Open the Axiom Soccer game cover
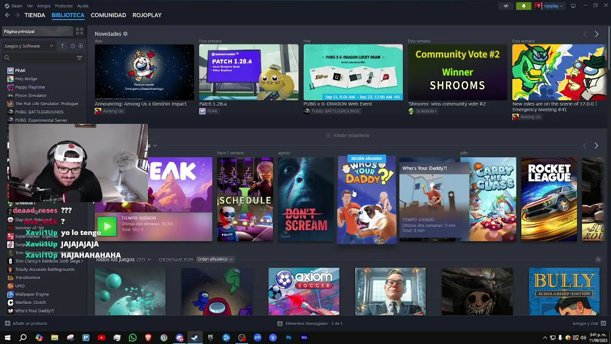This screenshot has width=611, height=344. (304, 291)
